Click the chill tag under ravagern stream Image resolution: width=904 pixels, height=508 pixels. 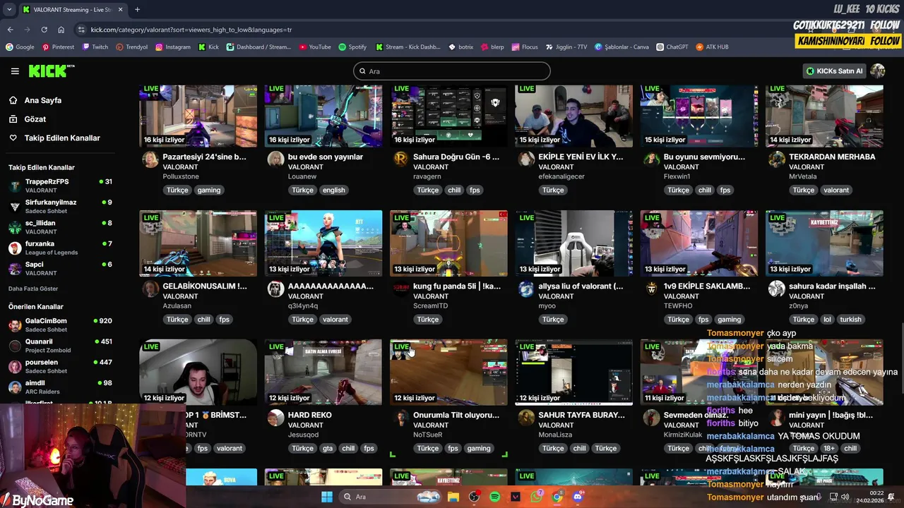pyautogui.click(x=454, y=190)
